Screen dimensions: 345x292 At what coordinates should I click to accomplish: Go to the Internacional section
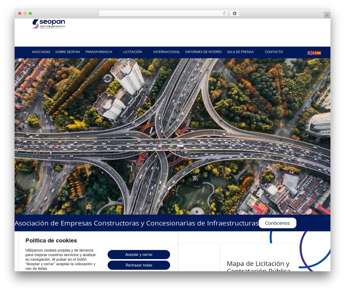167,52
